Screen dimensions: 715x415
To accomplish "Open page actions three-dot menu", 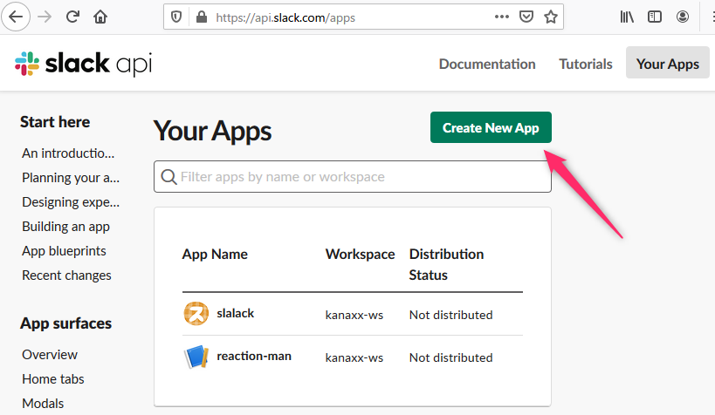I will 501,17.
